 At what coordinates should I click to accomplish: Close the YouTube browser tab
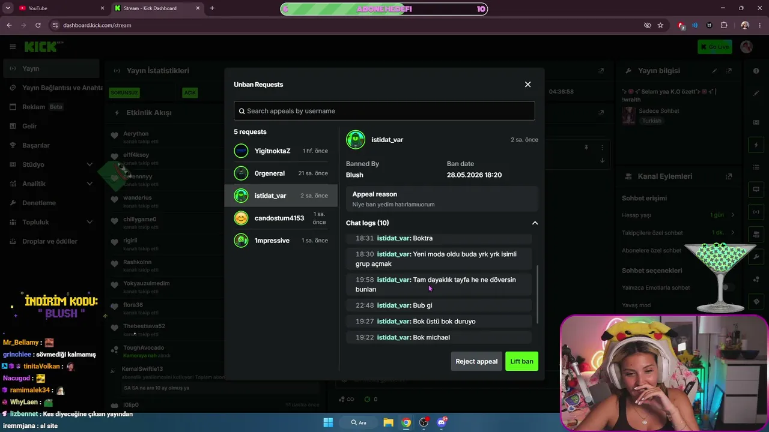pos(102,8)
